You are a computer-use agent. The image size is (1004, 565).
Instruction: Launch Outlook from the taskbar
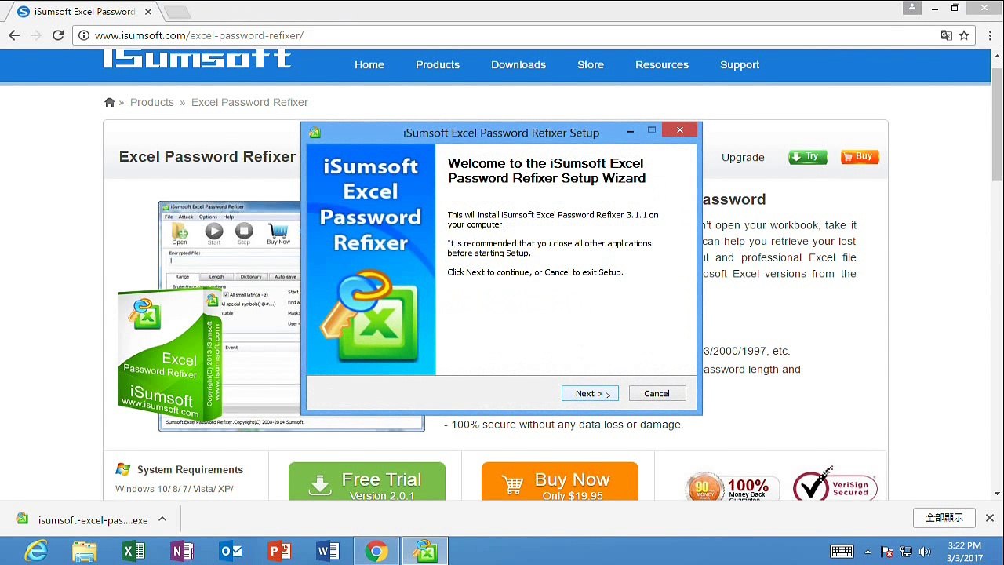pos(231,552)
